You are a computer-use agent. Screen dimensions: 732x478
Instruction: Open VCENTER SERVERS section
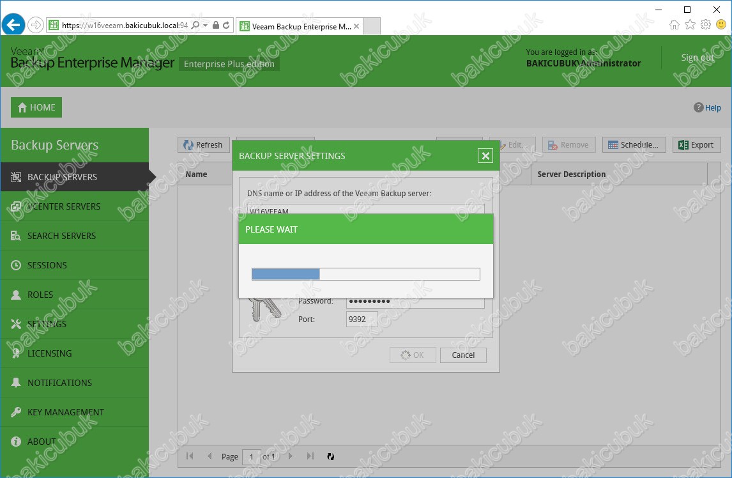(75, 206)
